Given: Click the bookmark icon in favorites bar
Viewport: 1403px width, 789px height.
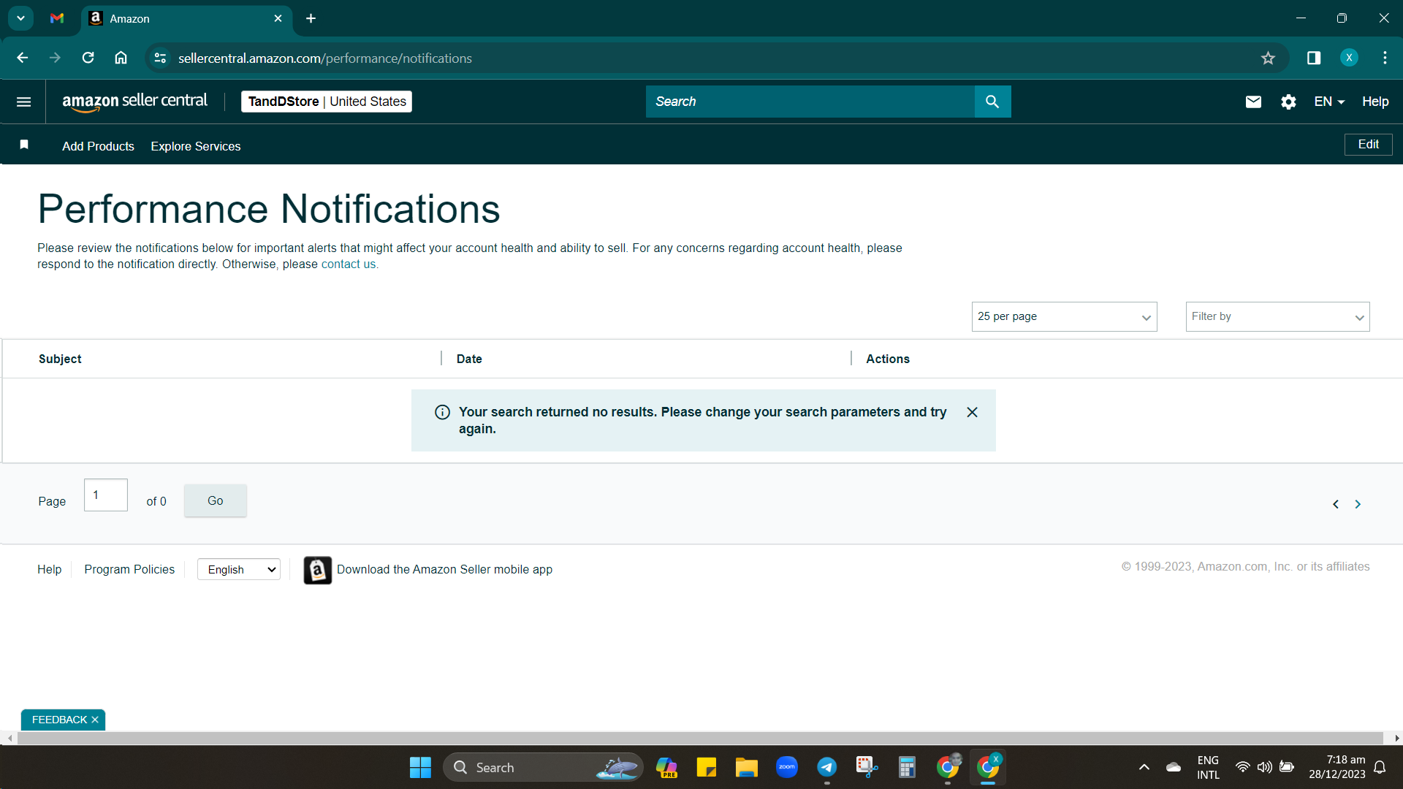Looking at the screenshot, I should [x=24, y=145].
